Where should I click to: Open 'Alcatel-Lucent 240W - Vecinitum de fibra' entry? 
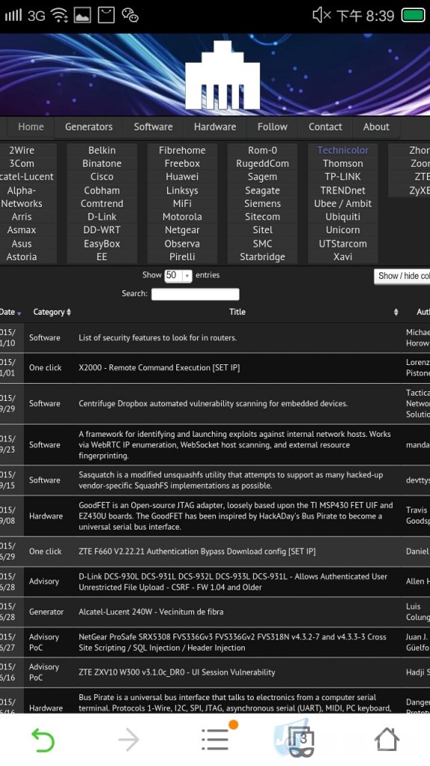(151, 612)
